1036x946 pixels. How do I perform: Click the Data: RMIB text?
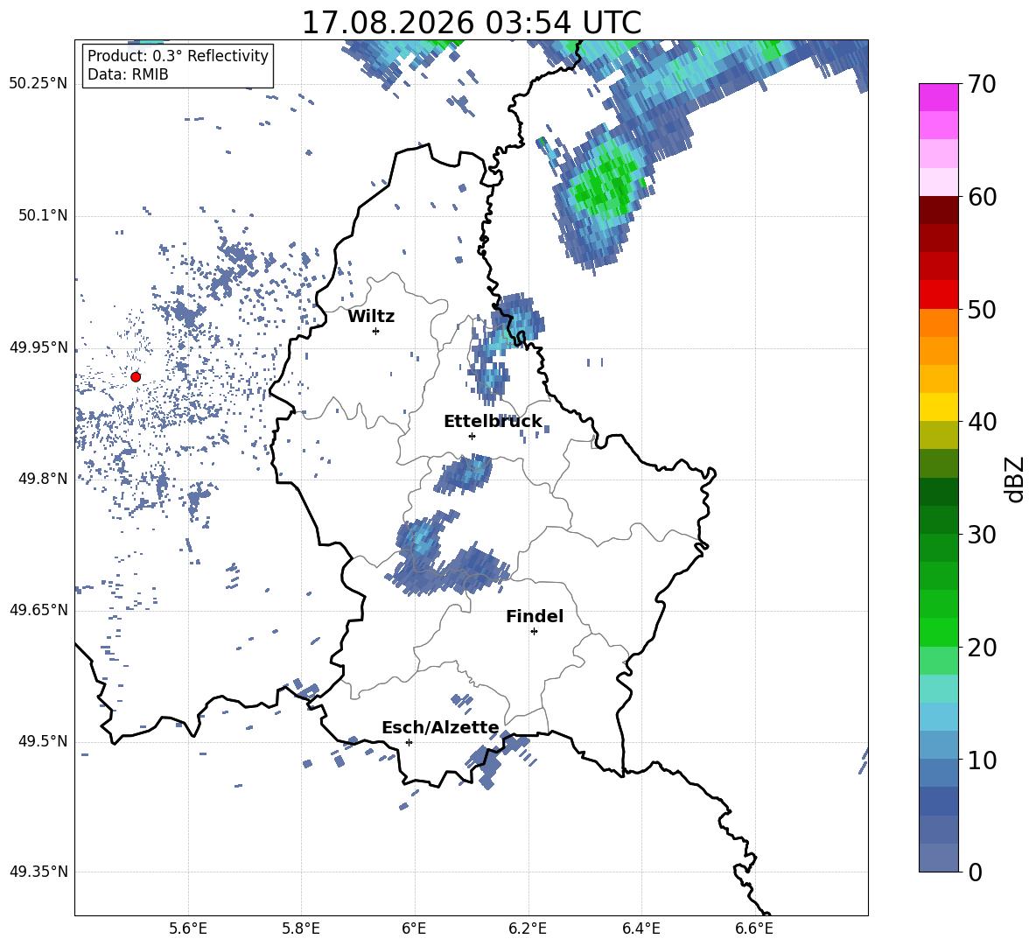[128, 74]
